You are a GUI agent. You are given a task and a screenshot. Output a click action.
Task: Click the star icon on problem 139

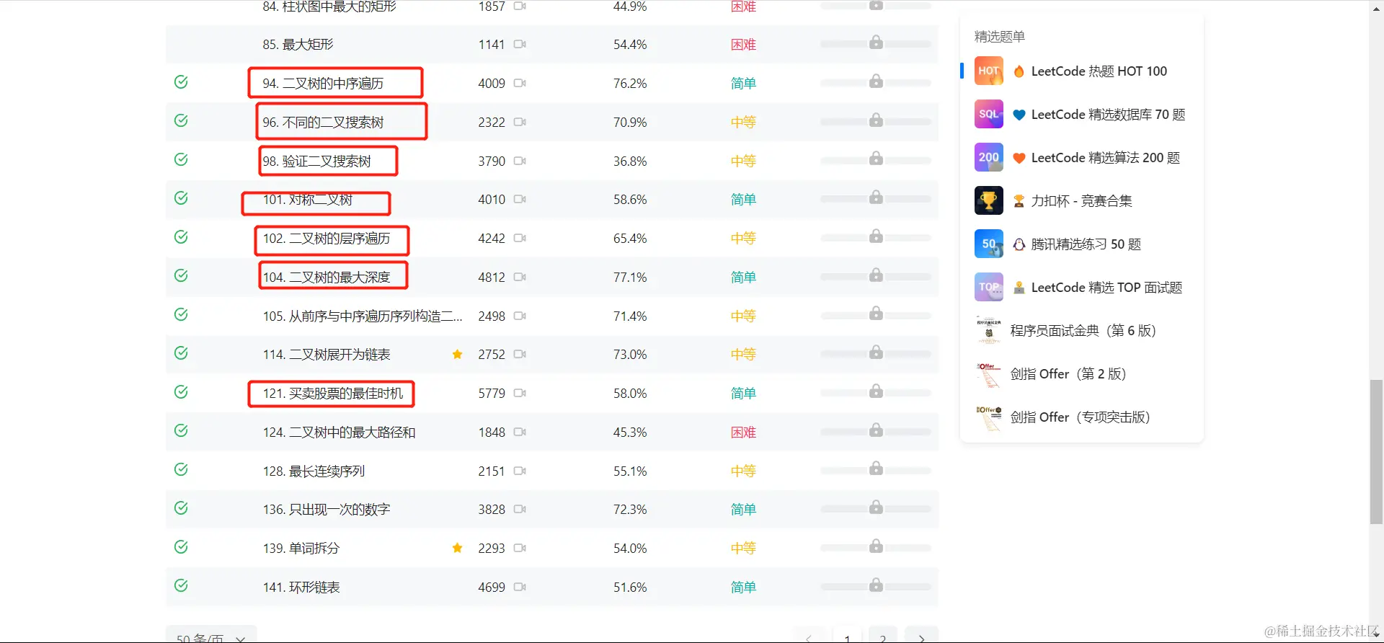(x=457, y=548)
